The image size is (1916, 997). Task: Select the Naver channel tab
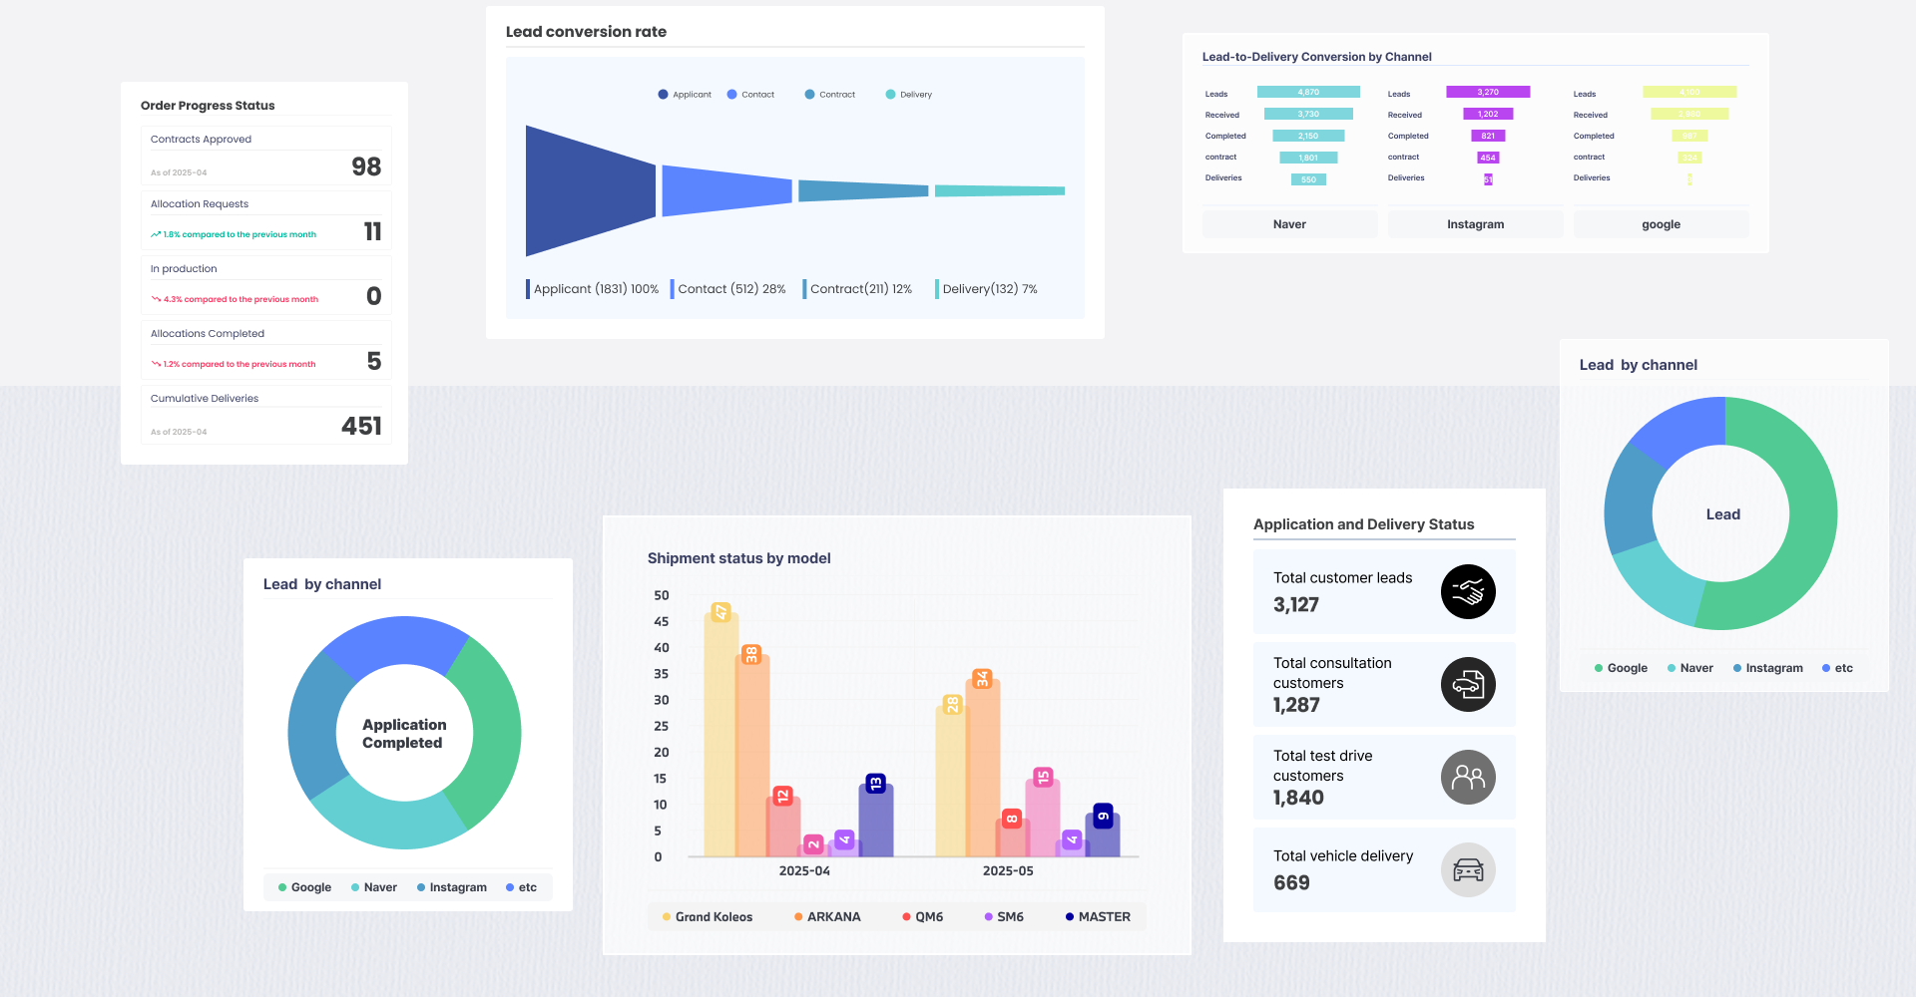click(x=1289, y=224)
